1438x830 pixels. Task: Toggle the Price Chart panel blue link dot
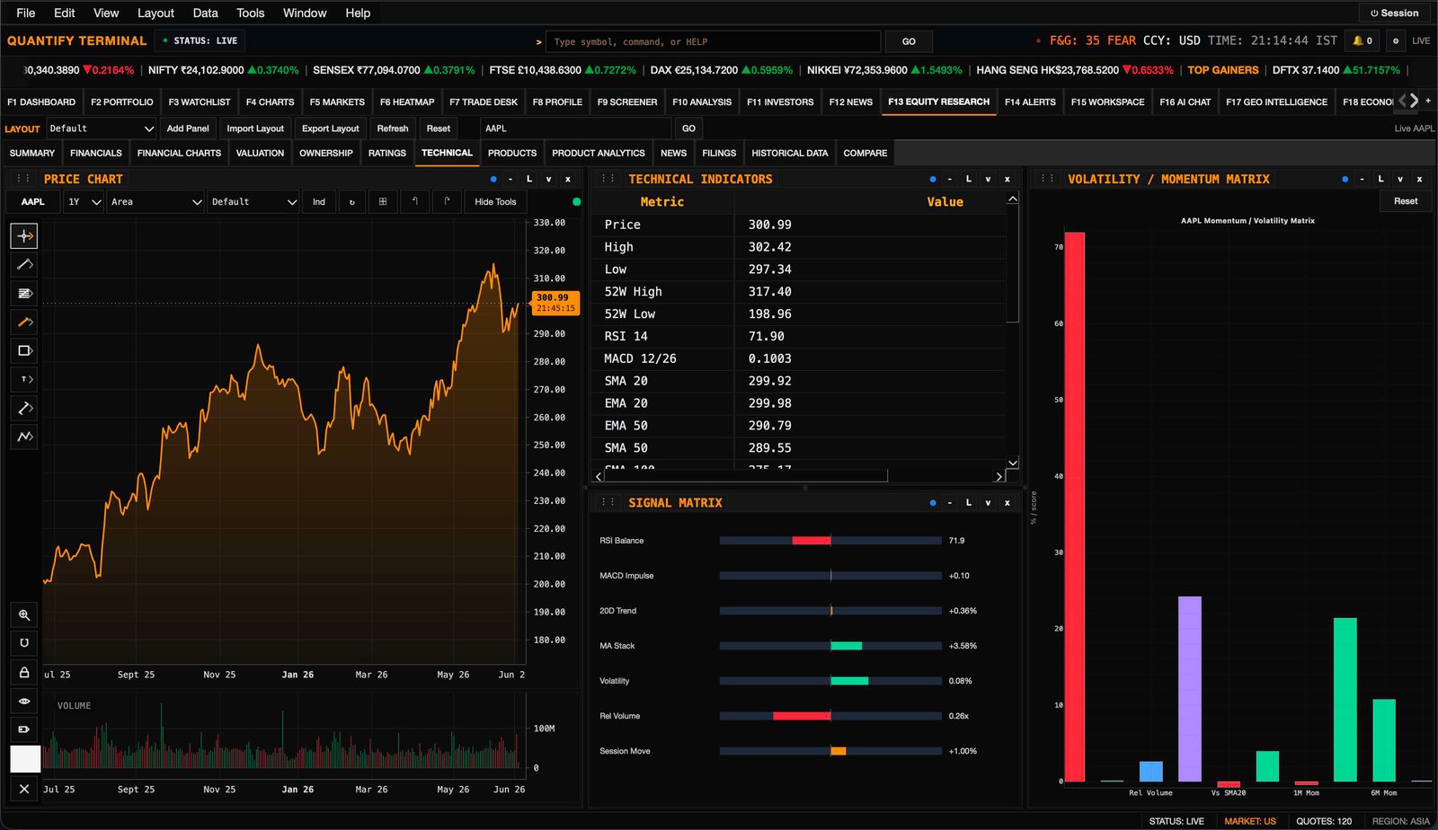coord(493,179)
